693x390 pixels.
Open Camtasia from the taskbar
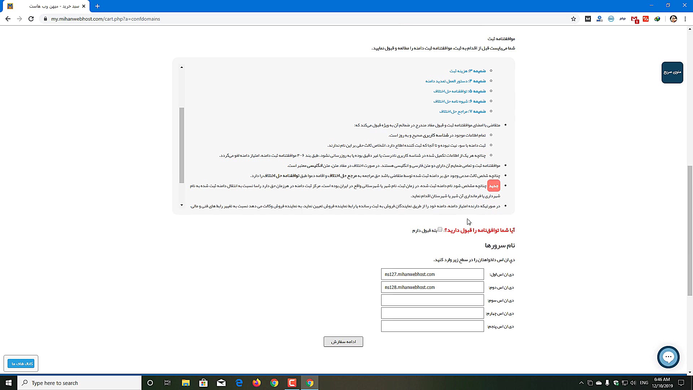click(x=292, y=382)
